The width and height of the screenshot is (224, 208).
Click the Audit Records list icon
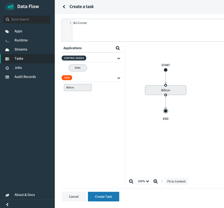click(7, 77)
